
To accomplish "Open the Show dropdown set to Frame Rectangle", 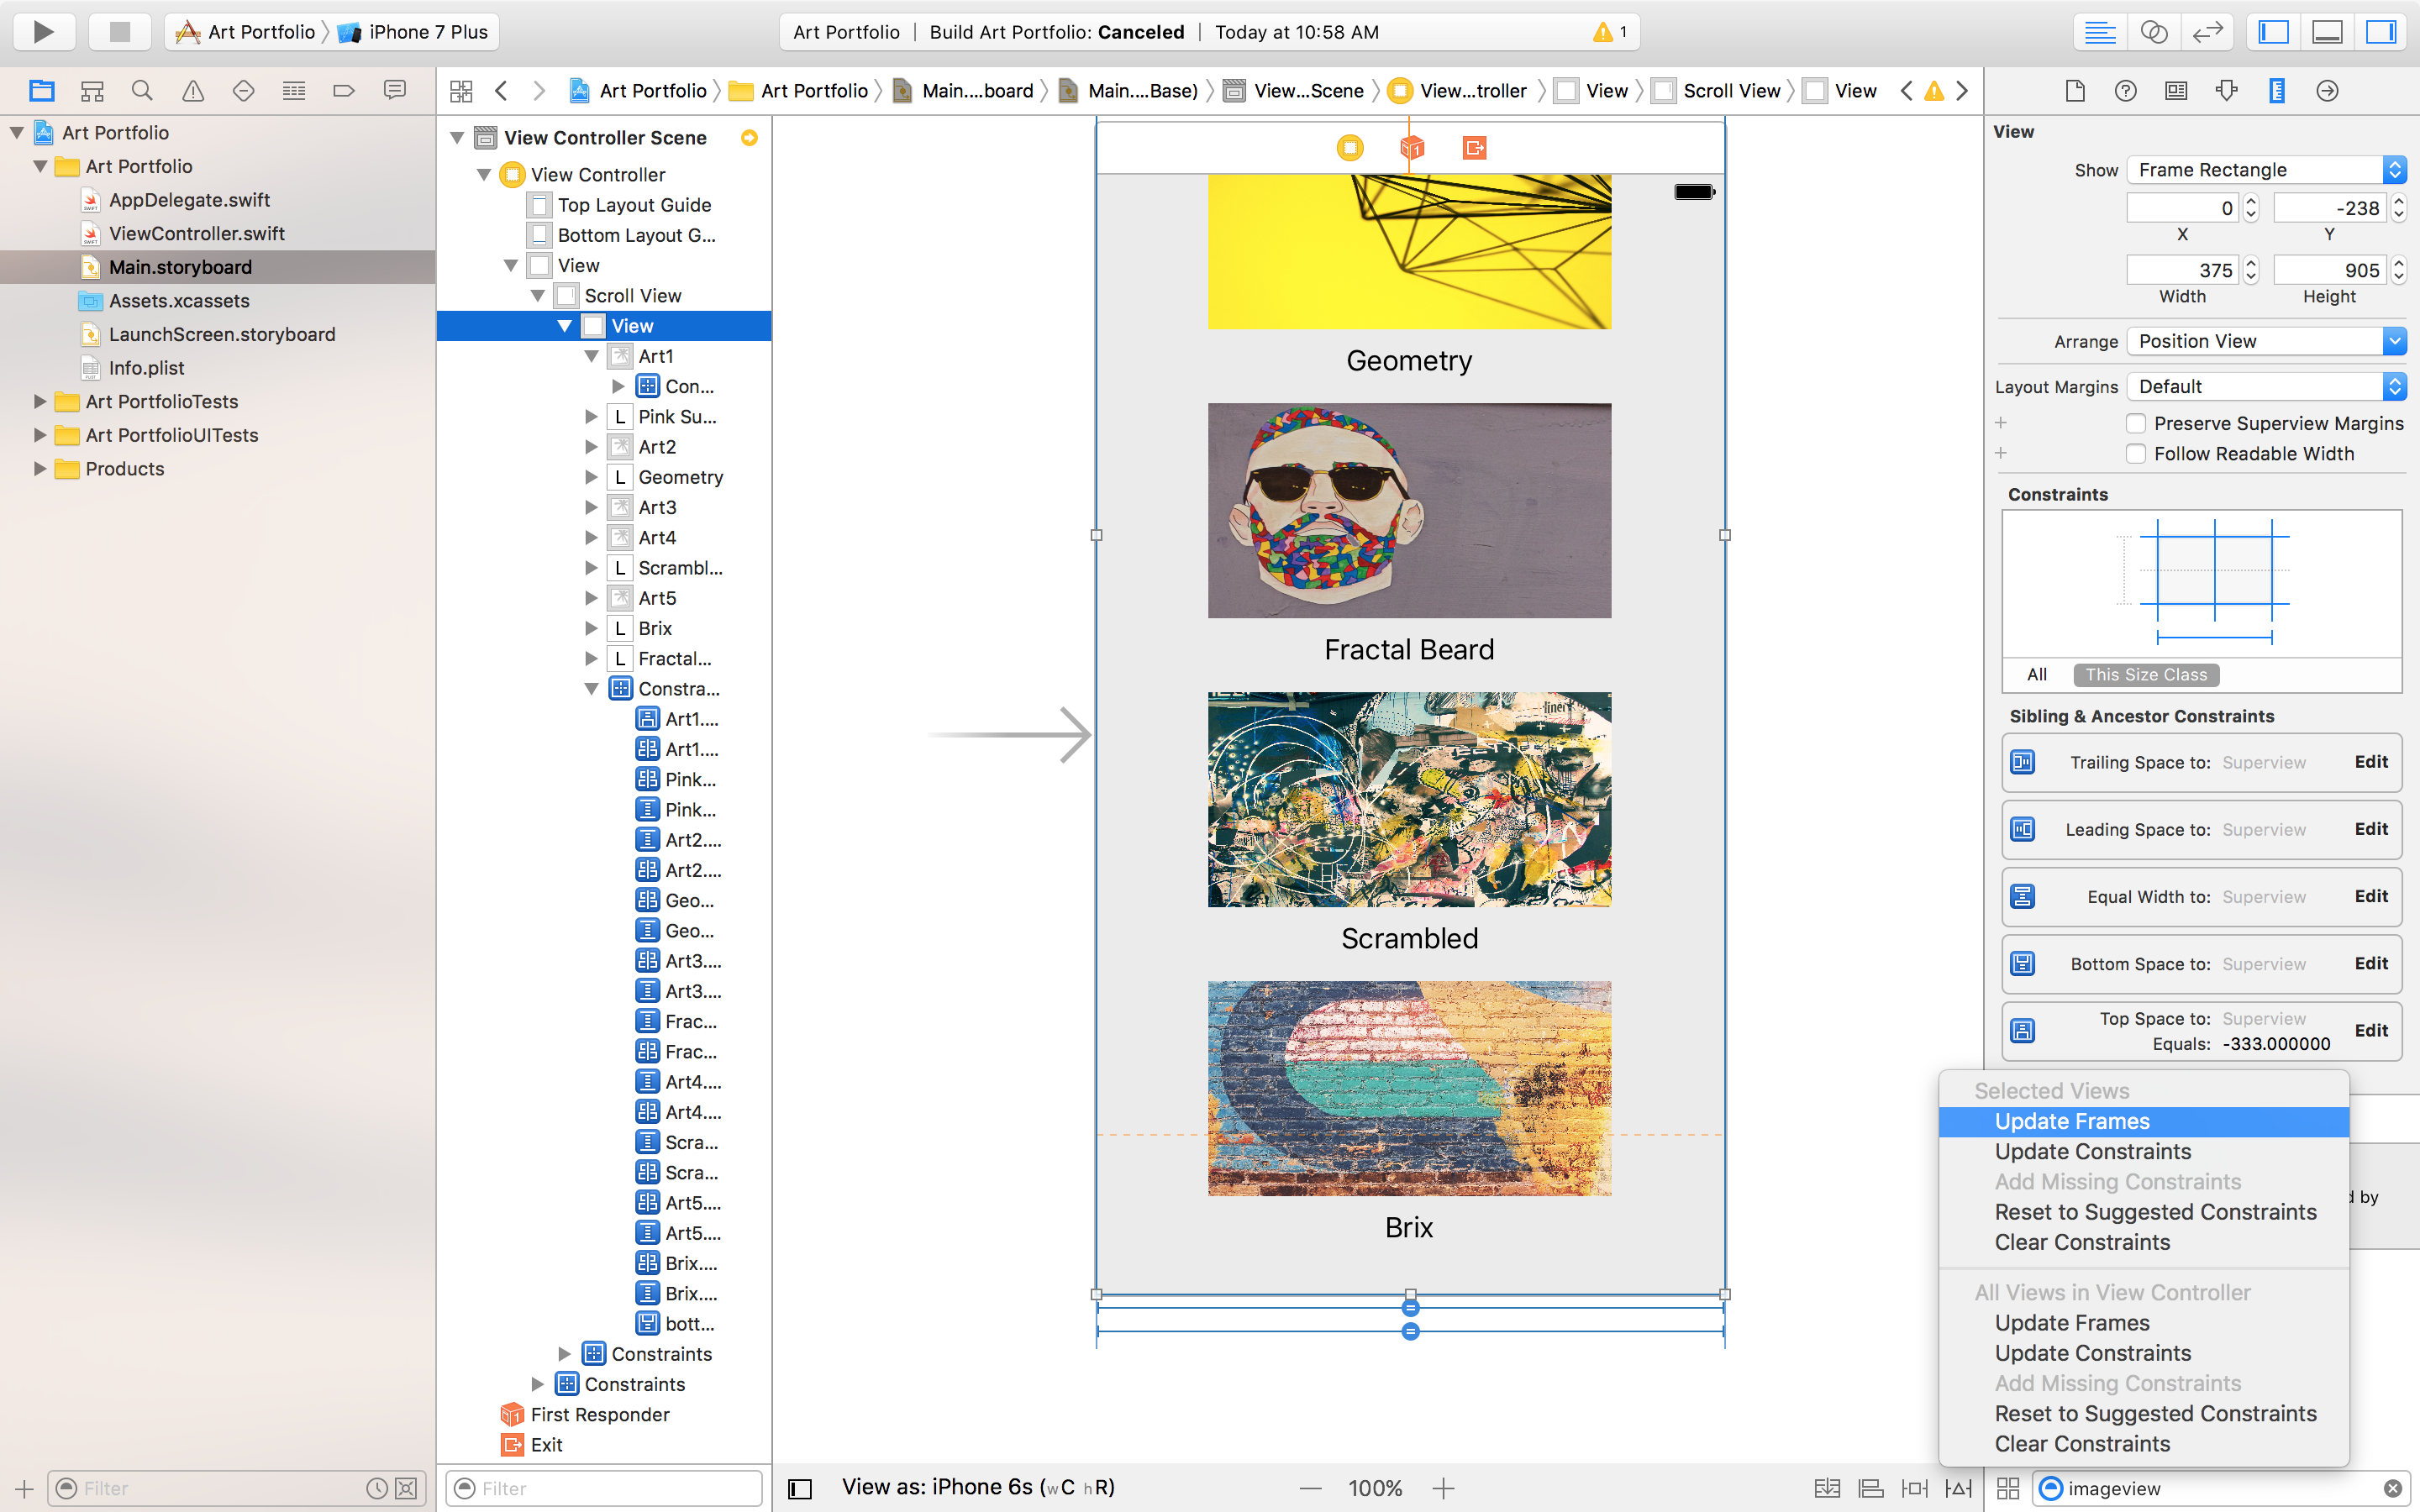I will point(2264,169).
